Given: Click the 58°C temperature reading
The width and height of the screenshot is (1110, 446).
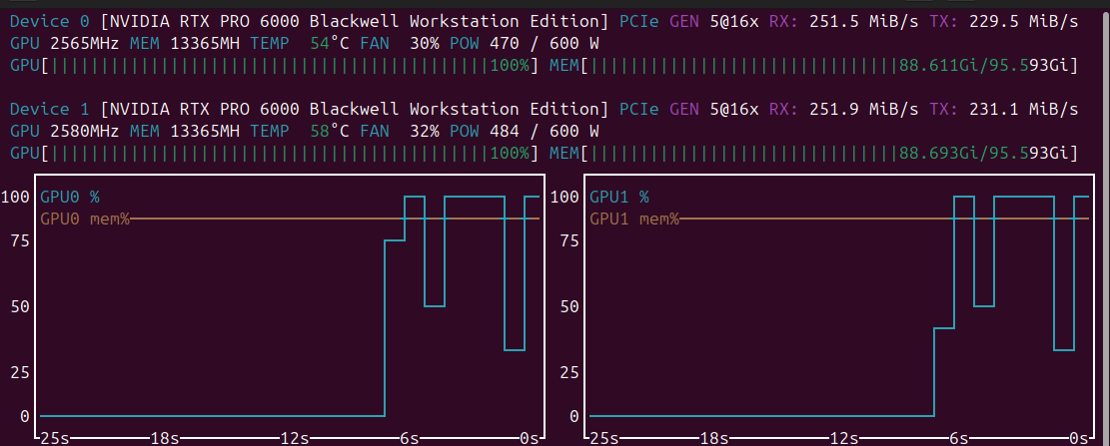Looking at the screenshot, I should click(329, 132).
